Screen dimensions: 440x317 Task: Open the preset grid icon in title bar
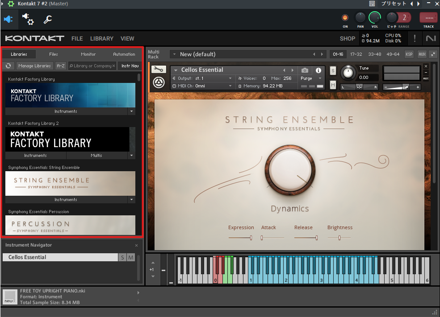(x=372, y=4)
